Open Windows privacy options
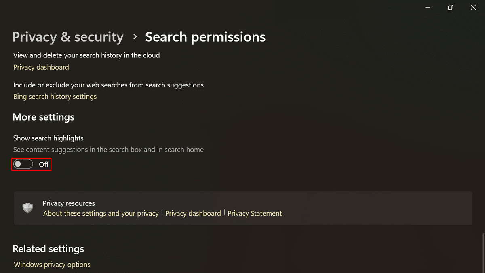Viewport: 485px width, 273px height. pos(52,265)
